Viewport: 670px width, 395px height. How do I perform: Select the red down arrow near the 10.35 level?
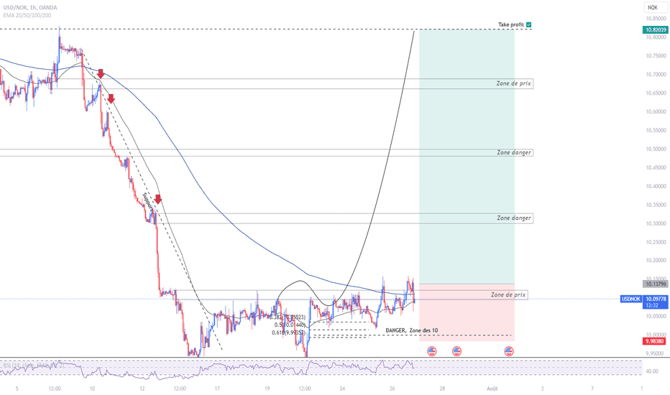tap(158, 199)
